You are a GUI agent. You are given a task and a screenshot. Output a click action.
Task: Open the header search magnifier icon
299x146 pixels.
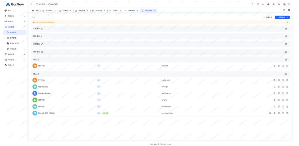tap(252, 4)
